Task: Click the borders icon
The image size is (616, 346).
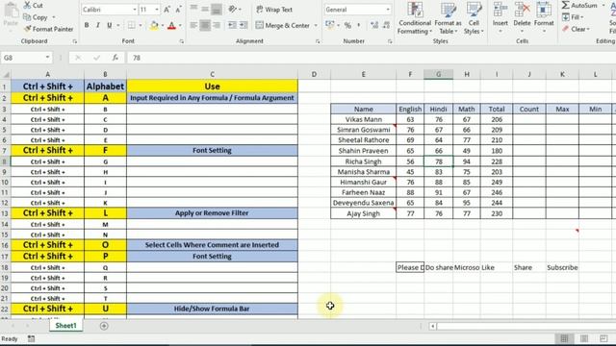Action: [x=131, y=26]
